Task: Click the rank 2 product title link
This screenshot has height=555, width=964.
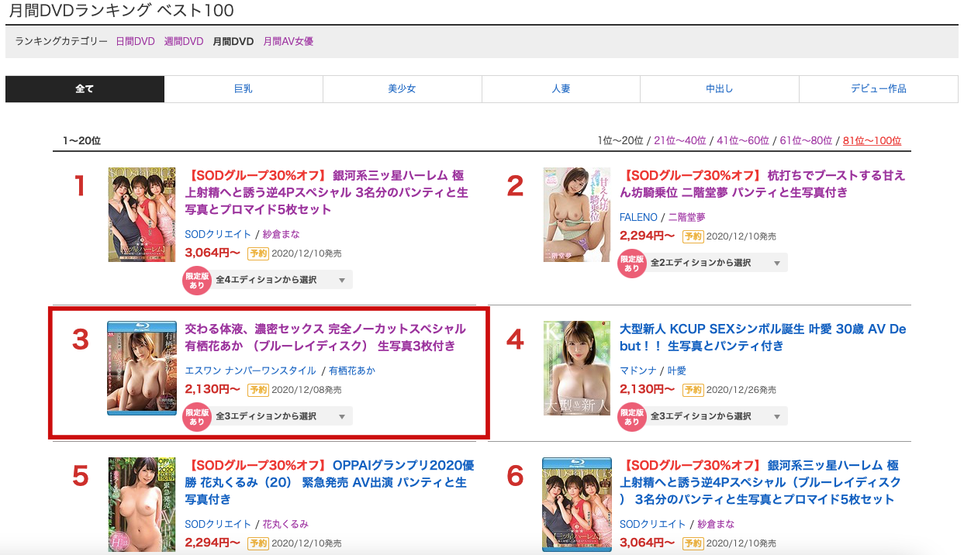Action: 762,184
